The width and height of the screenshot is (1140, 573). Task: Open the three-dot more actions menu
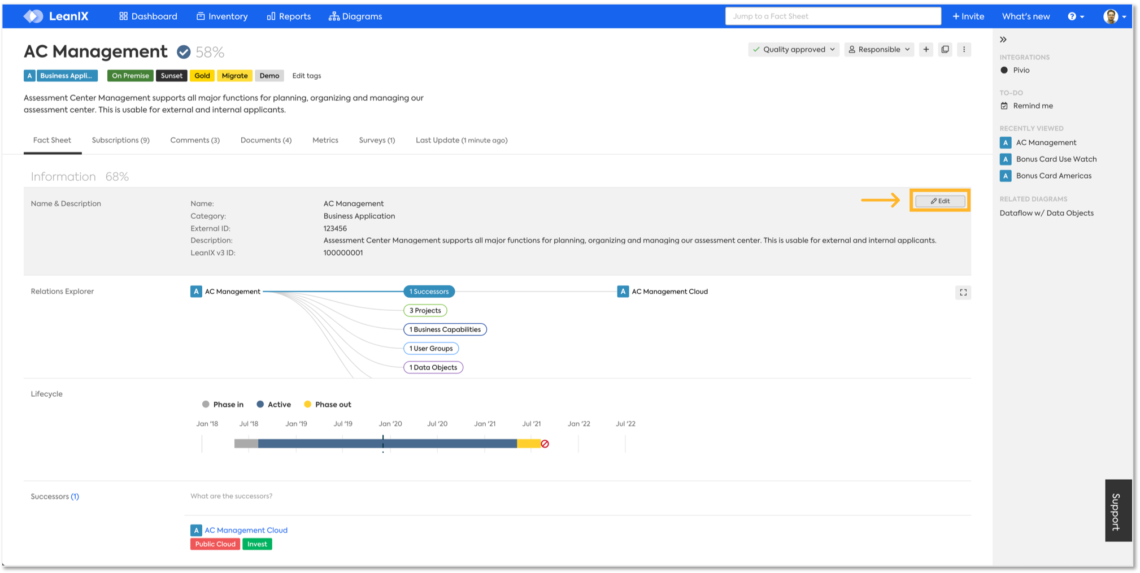click(964, 50)
